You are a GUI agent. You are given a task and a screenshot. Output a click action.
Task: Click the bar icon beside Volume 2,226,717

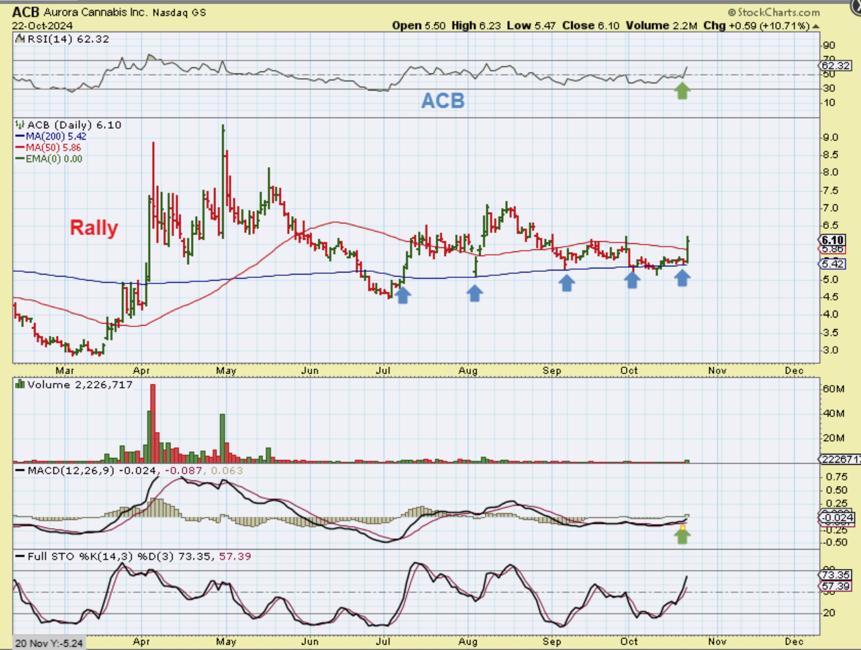point(20,385)
